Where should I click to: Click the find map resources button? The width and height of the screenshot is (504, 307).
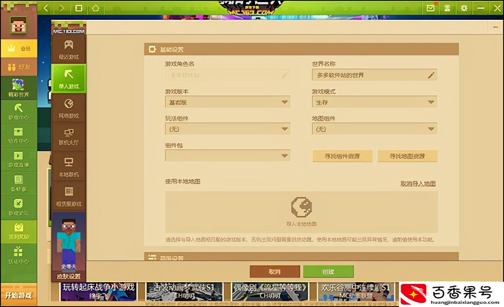pyautogui.click(x=407, y=156)
